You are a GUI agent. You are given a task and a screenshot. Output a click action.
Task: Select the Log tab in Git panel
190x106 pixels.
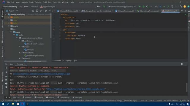tap(12, 64)
